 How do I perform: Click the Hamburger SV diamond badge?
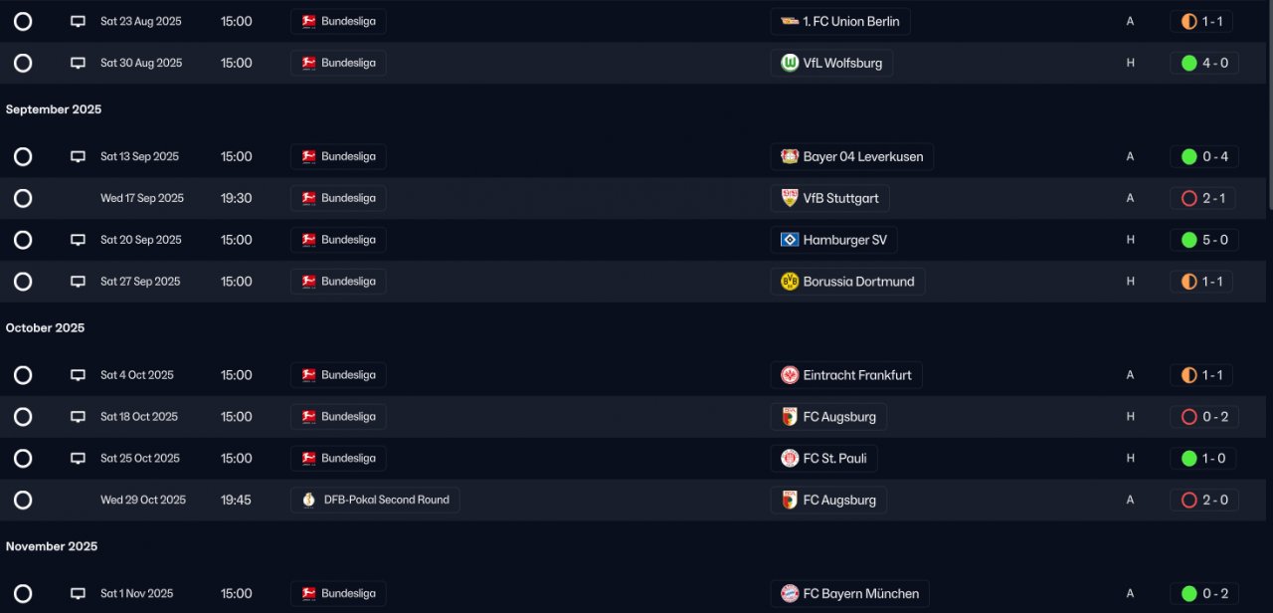(790, 240)
